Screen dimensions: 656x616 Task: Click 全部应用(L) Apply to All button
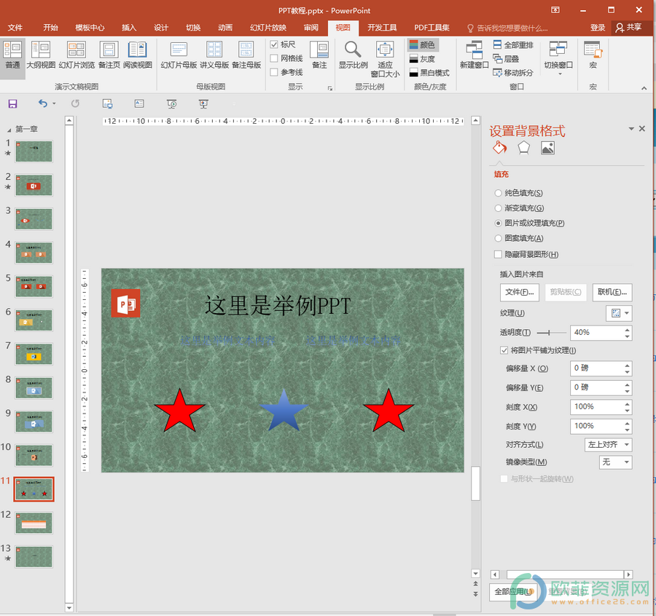click(x=513, y=592)
